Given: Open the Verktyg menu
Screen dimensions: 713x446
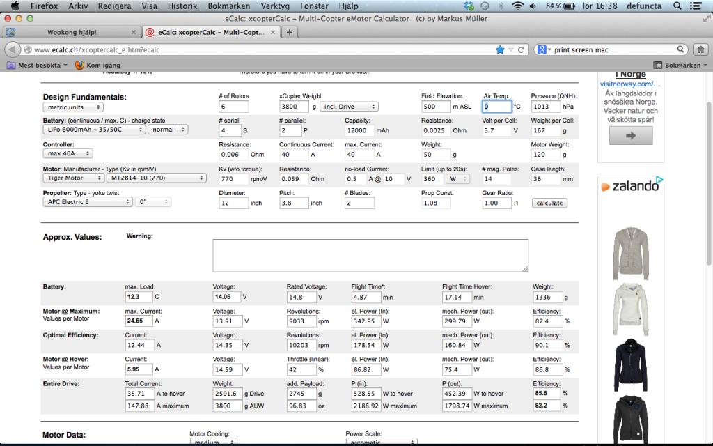Looking at the screenshot, I should tap(275, 6).
